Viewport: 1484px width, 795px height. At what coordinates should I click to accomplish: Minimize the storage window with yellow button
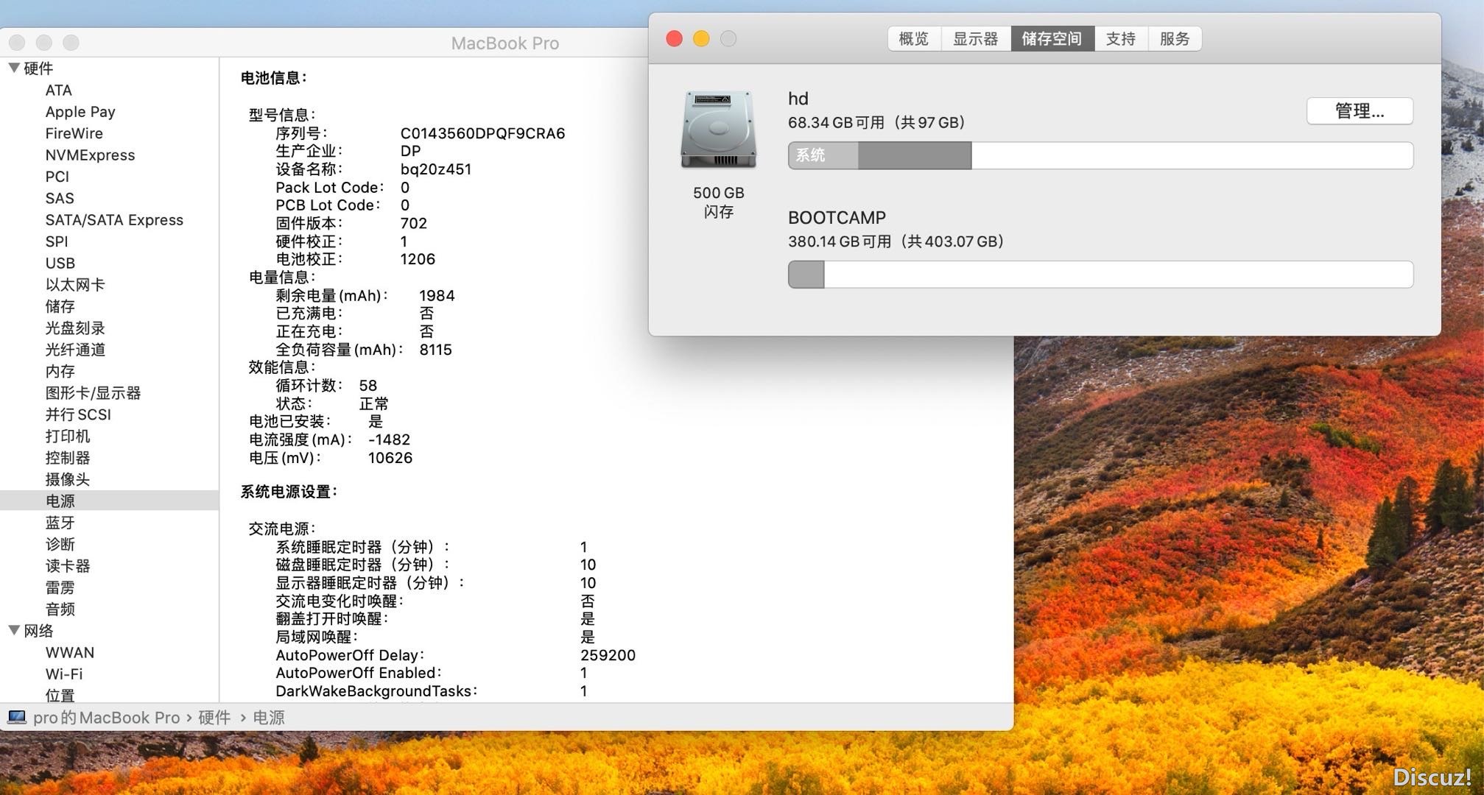(701, 38)
